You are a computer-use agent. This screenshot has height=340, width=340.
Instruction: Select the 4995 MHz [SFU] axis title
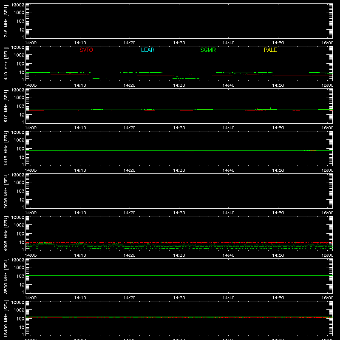(x=6, y=233)
